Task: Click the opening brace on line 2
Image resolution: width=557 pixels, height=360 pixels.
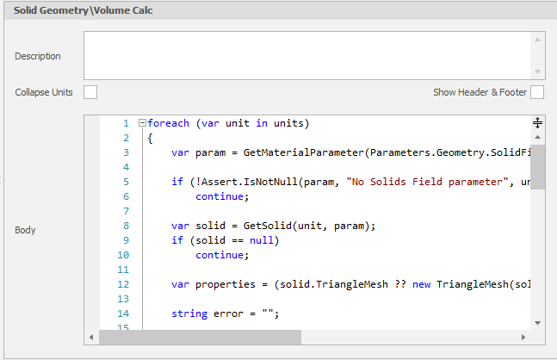Action: (x=150, y=139)
